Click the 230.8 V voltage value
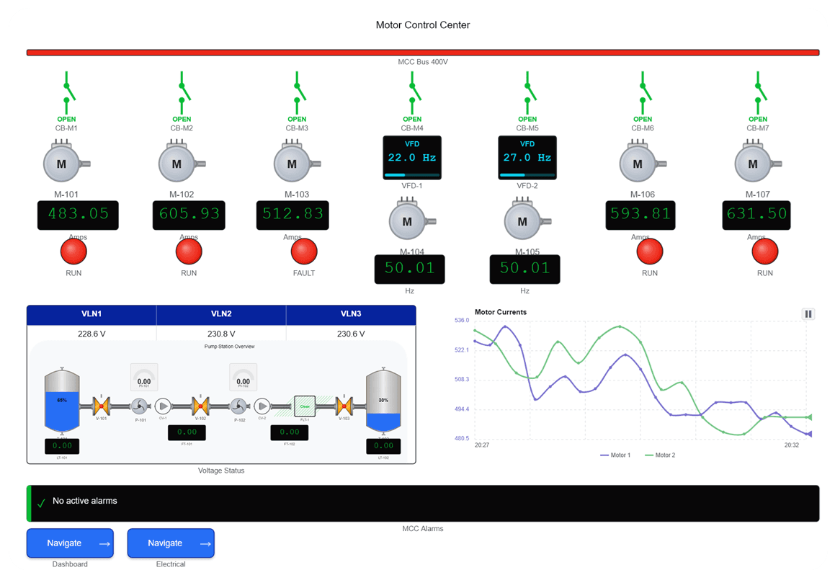This screenshot has width=835, height=570. click(221, 334)
